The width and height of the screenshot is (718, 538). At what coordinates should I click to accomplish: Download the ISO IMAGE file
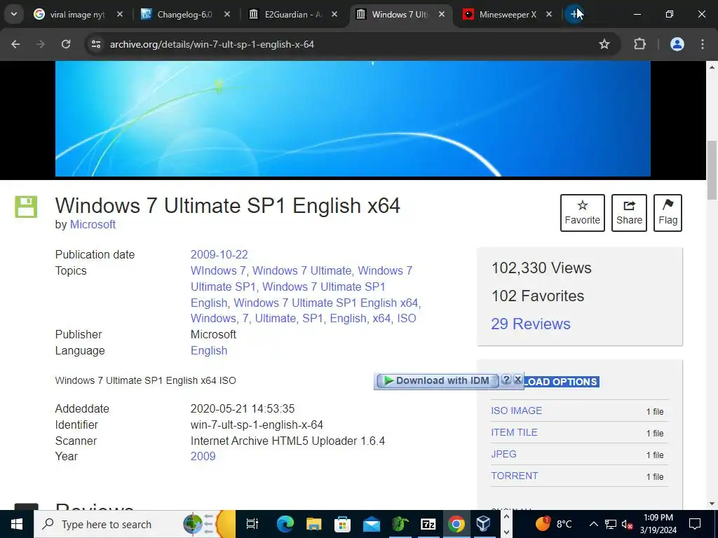point(516,411)
